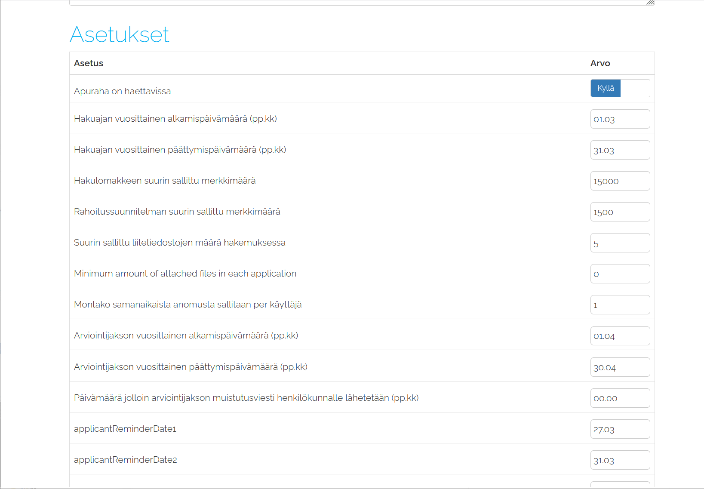This screenshot has height=489, width=704.
Task: Click the applicantReminderDate1 field
Action: (x=620, y=429)
